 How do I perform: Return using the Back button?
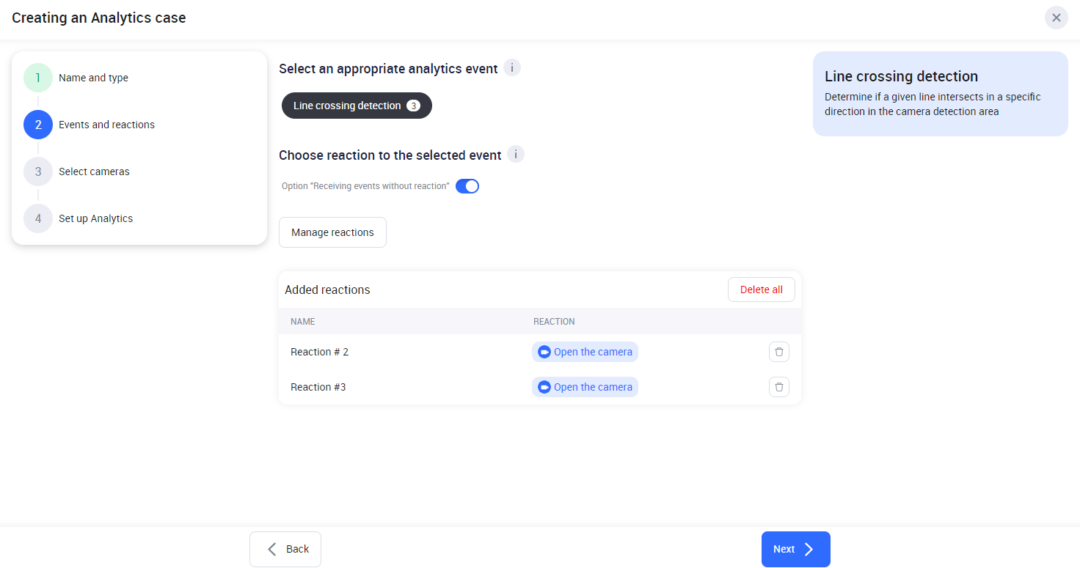tap(285, 549)
